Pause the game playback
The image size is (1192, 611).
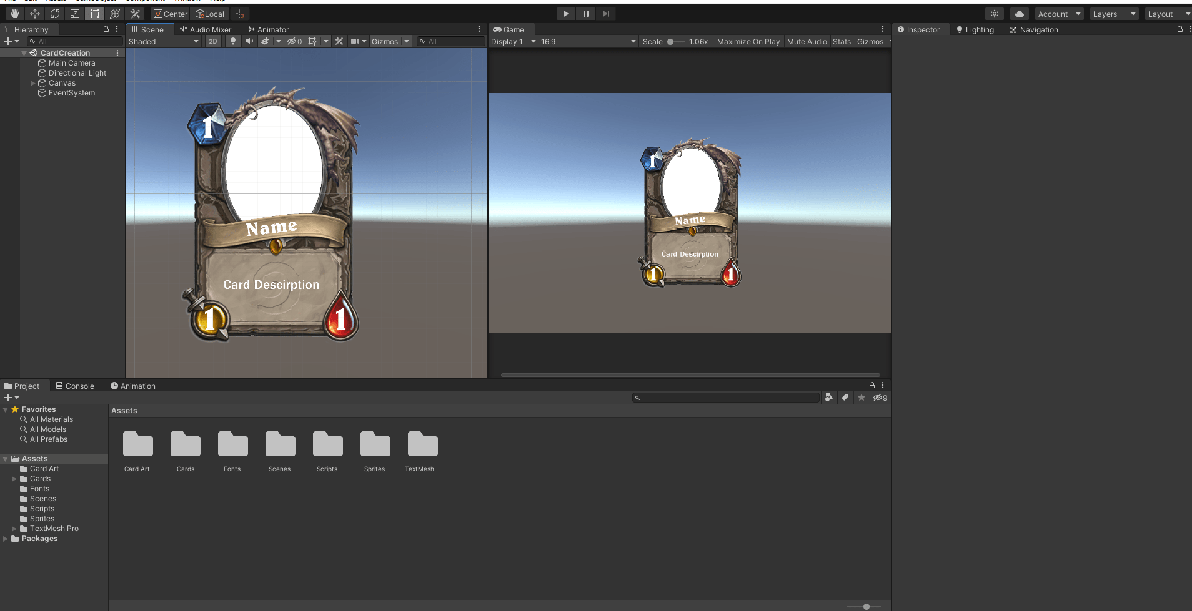(x=586, y=14)
